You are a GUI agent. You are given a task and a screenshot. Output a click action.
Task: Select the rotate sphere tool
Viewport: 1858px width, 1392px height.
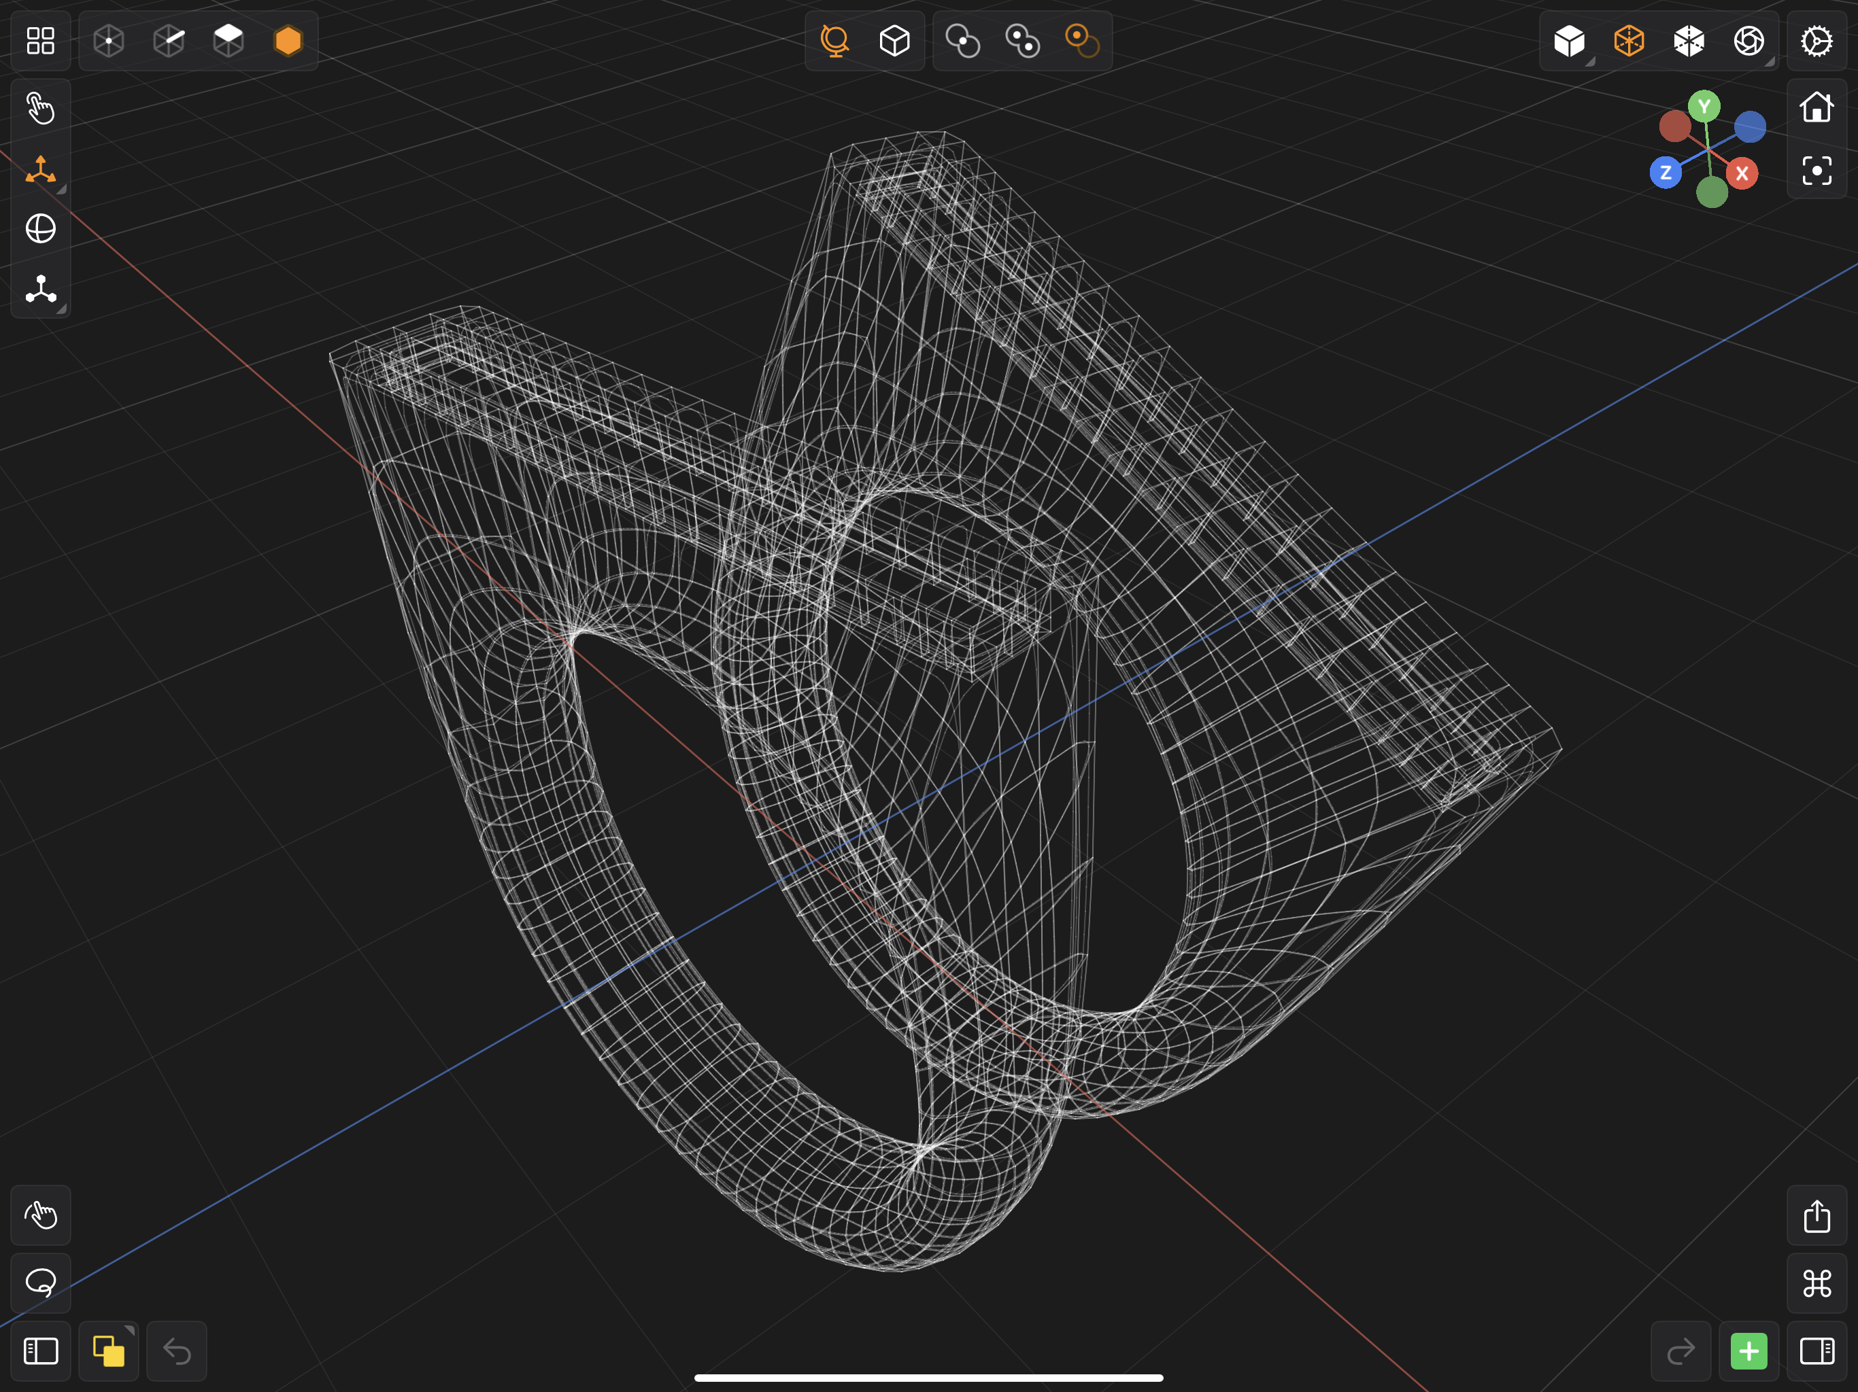[40, 228]
